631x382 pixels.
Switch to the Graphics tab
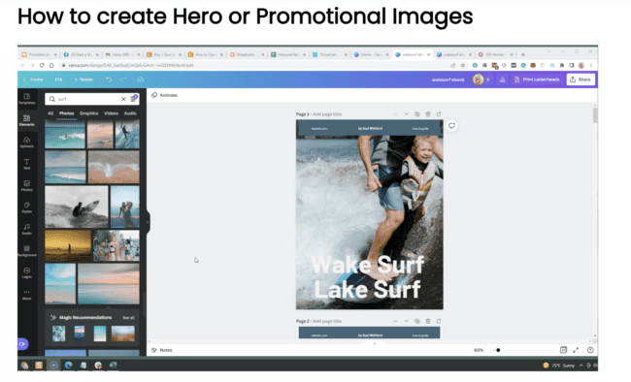pyautogui.click(x=89, y=113)
